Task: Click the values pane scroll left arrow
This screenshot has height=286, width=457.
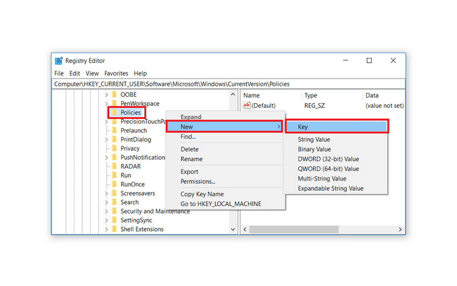Action: (x=245, y=229)
